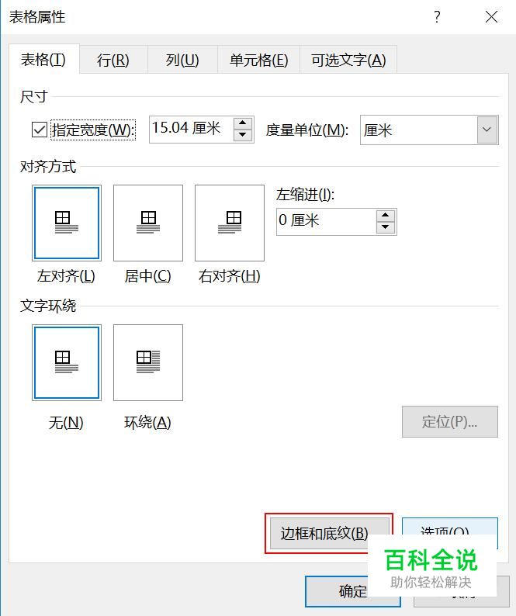Image resolution: width=516 pixels, height=616 pixels.
Task: Open the 可选文字(A) tab
Action: [x=348, y=60]
